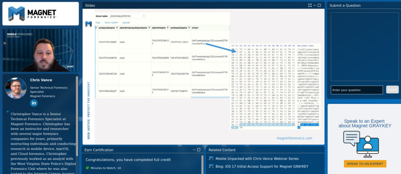Maximize the Earn Certification panel

[x=199, y=150]
